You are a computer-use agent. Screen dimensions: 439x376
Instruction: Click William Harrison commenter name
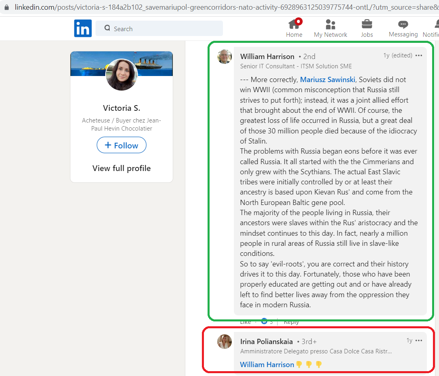coord(267,57)
